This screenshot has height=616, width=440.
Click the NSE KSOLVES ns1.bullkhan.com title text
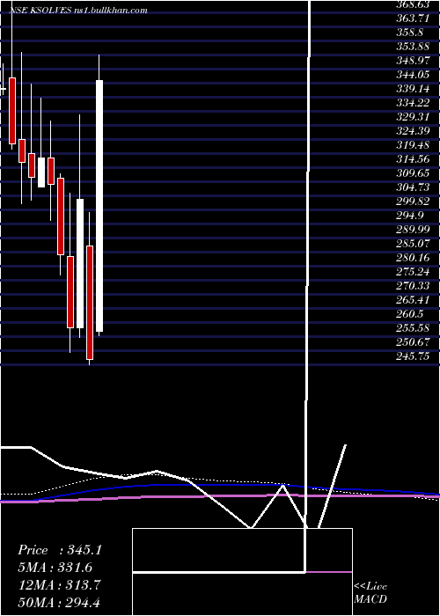[x=78, y=11]
